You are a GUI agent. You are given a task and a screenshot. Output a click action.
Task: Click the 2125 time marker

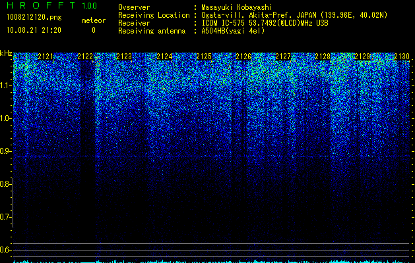tap(204, 57)
